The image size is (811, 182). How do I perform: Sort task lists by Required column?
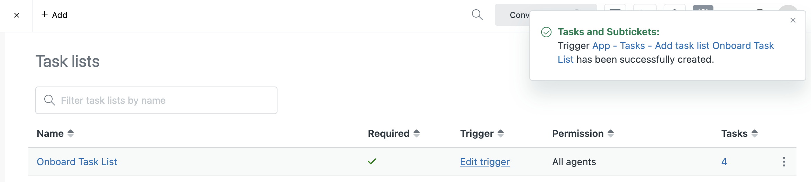pos(394,133)
